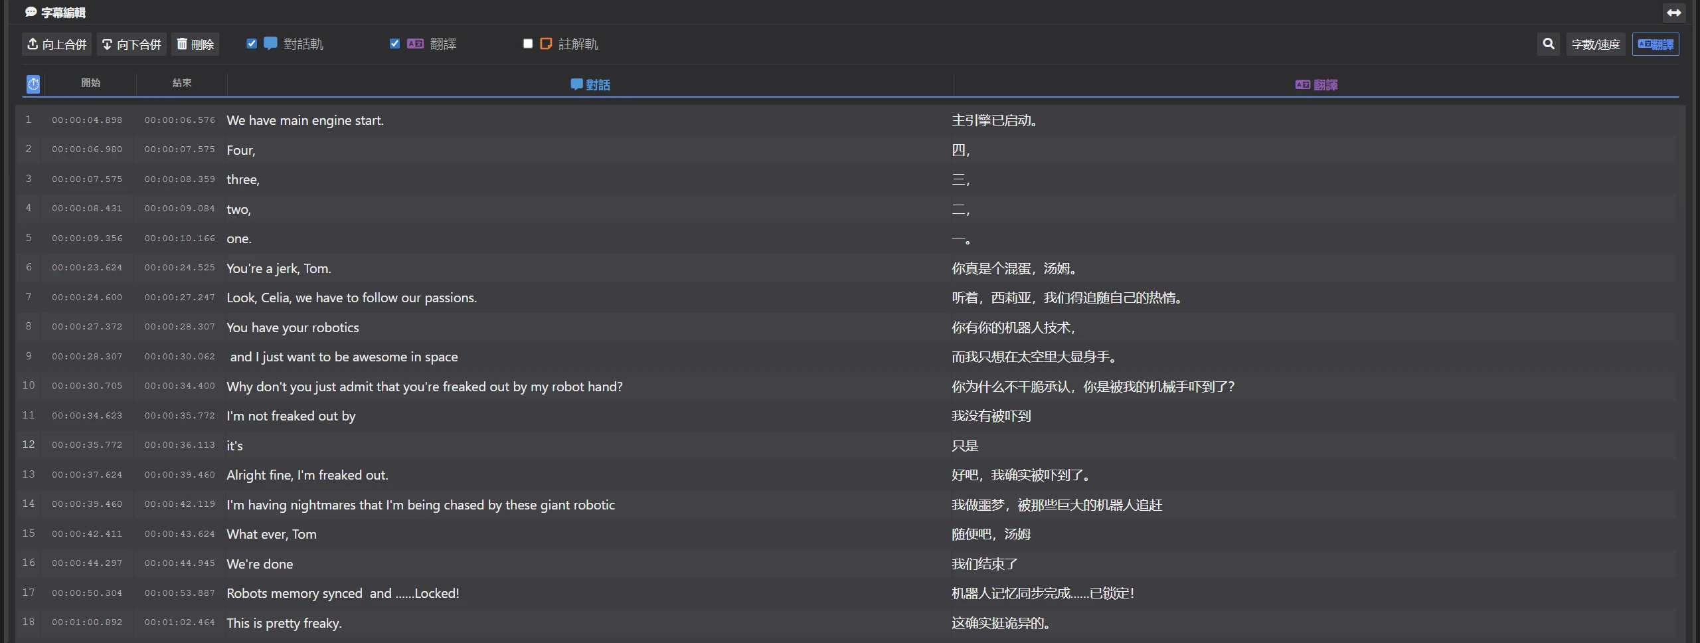Click the delete (刪除) trash button
This screenshot has width=1700, height=643.
pos(195,45)
